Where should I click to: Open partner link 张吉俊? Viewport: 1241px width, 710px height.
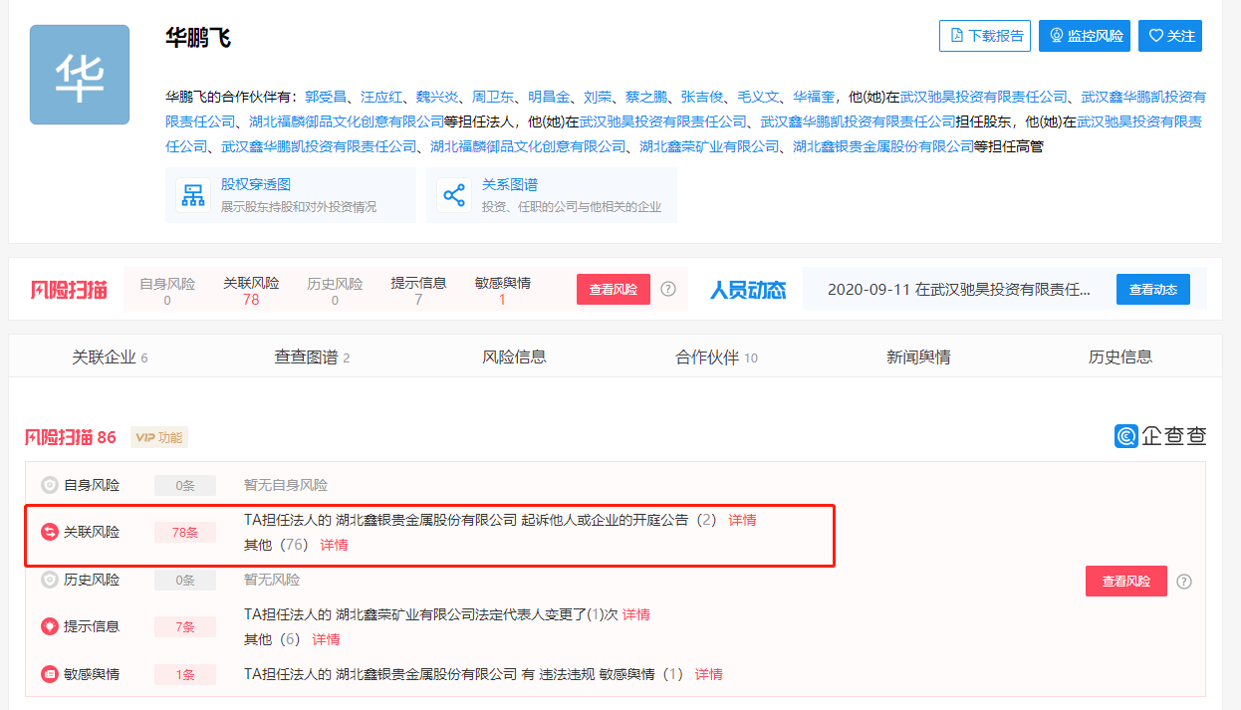(702, 97)
